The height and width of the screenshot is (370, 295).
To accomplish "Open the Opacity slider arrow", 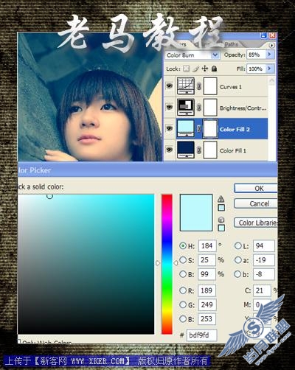I will click(x=270, y=55).
